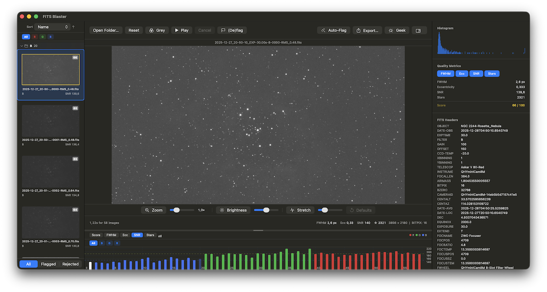Click the Open Folder button

pos(105,30)
